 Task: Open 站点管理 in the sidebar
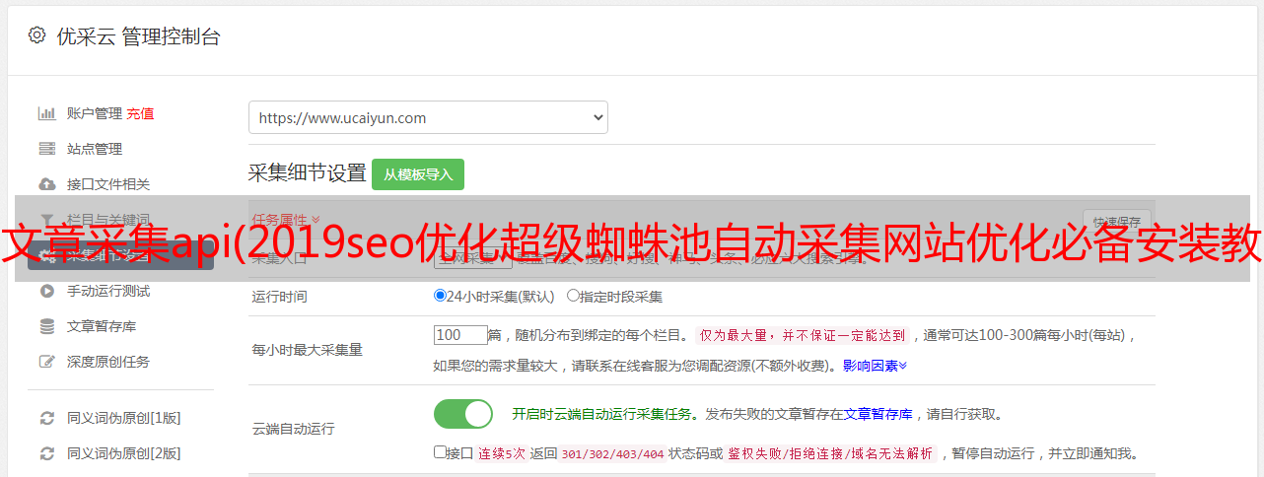tap(95, 149)
